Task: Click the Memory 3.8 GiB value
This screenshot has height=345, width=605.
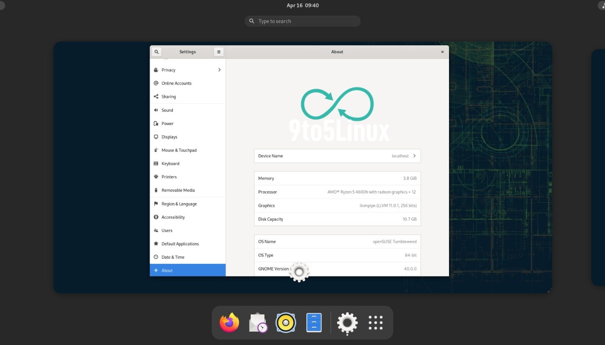Action: pos(410,178)
